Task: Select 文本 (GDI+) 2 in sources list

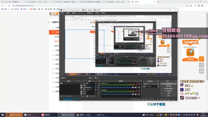Action: pos(88,89)
